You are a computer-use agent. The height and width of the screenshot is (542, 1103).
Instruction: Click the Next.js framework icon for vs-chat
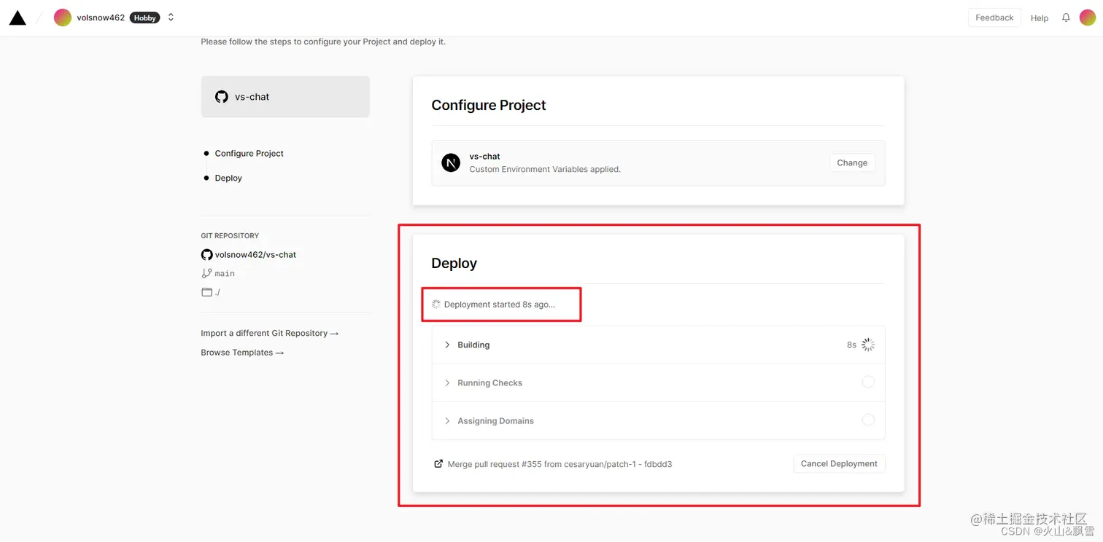pos(451,162)
